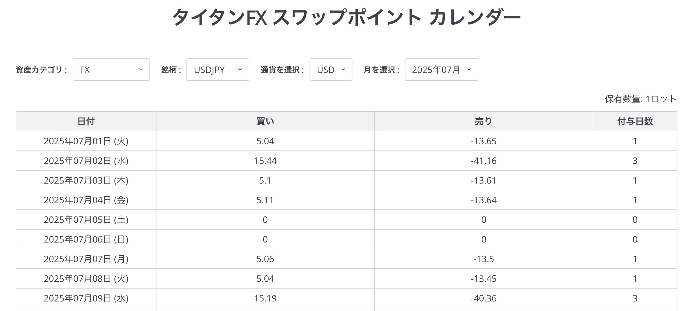
Task: Select the 日付 column header
Action: (86, 122)
